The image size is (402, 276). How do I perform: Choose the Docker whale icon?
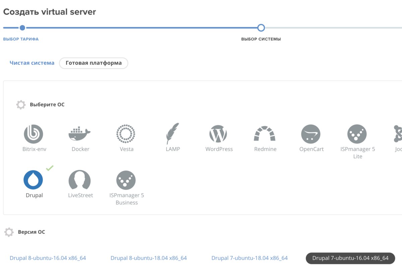(x=80, y=134)
